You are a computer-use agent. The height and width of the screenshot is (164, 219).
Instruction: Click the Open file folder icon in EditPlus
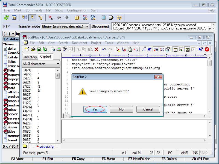[33, 49]
